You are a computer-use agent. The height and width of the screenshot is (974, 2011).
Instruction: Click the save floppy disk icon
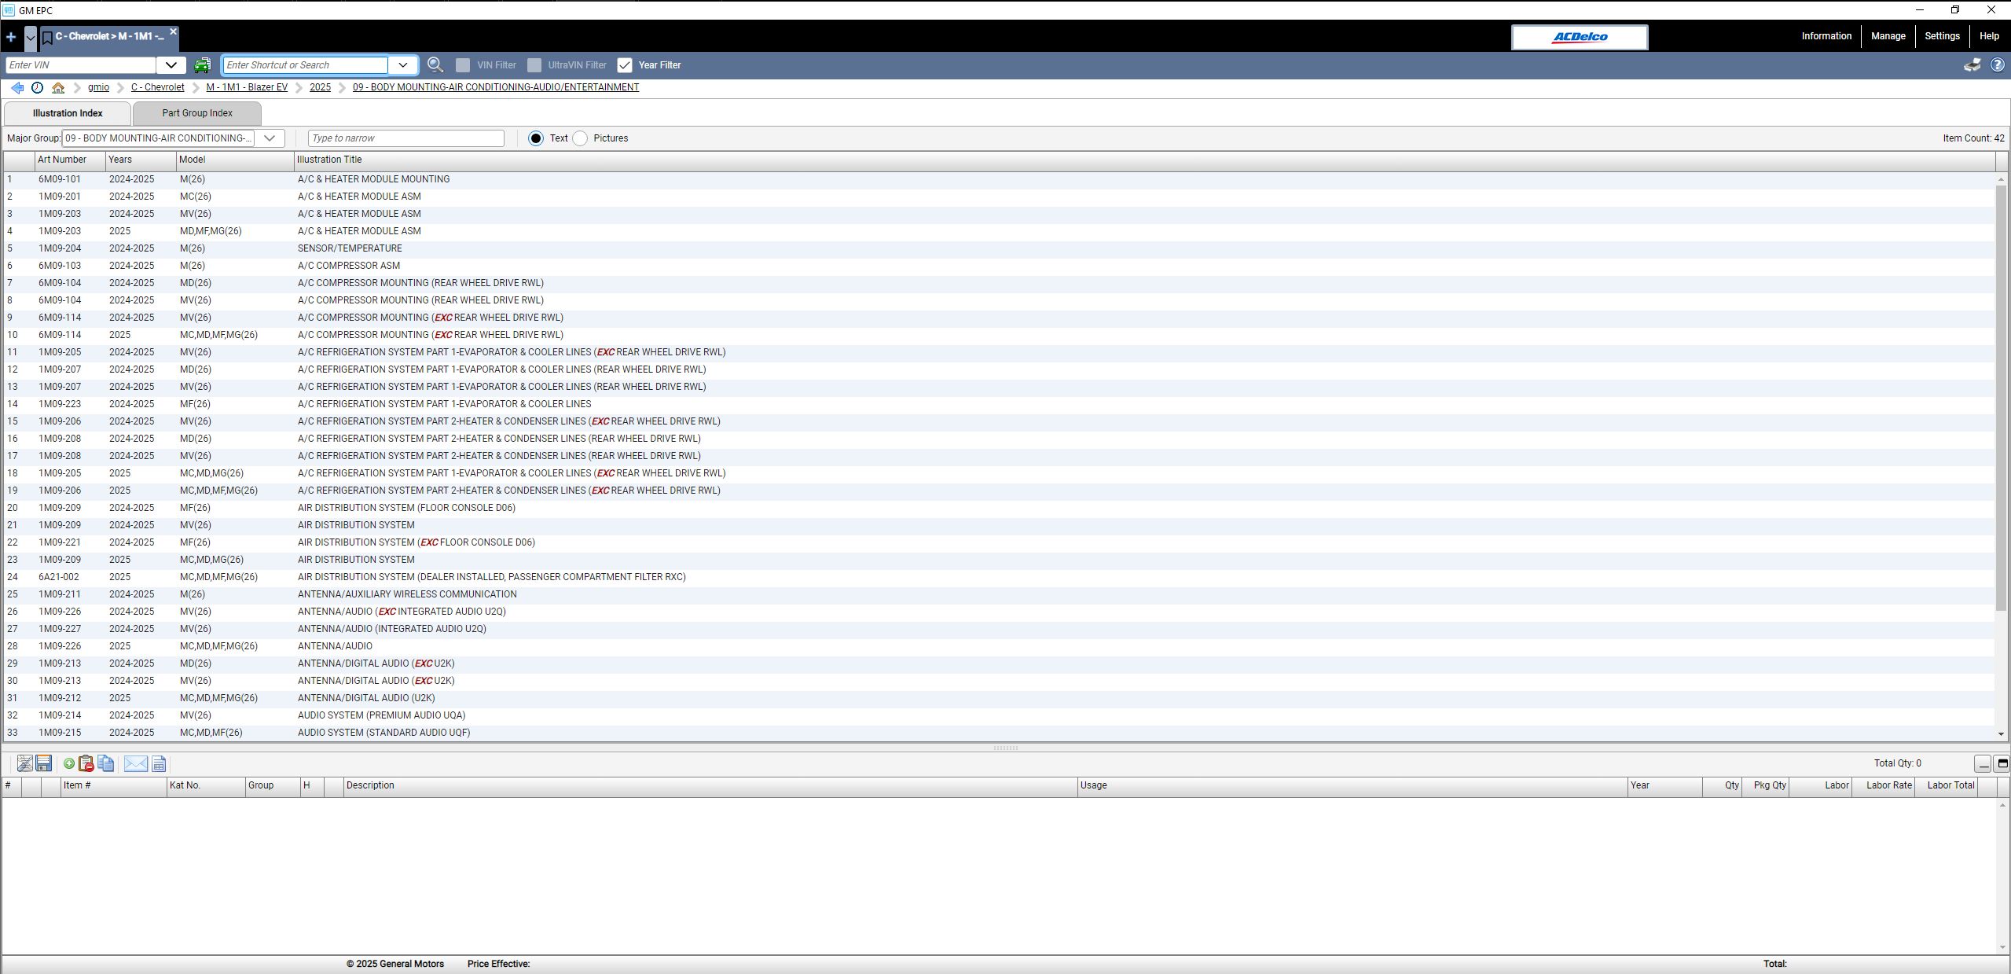tap(44, 763)
